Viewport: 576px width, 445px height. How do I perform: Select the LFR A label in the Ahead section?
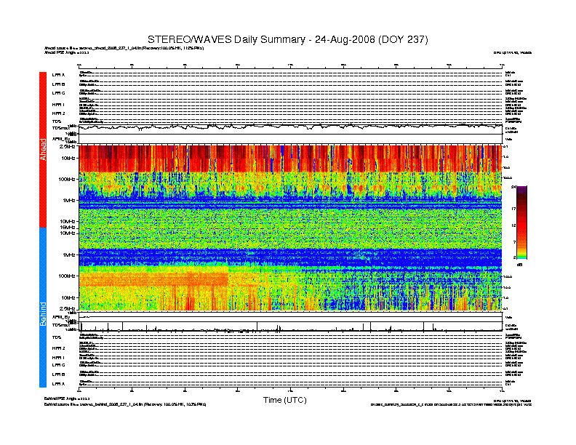coord(58,75)
